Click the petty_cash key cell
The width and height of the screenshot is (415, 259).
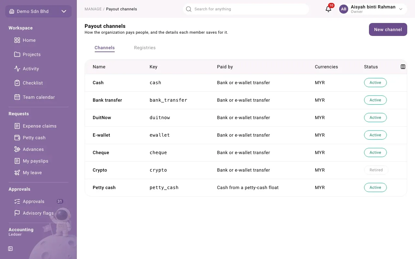[x=164, y=187]
